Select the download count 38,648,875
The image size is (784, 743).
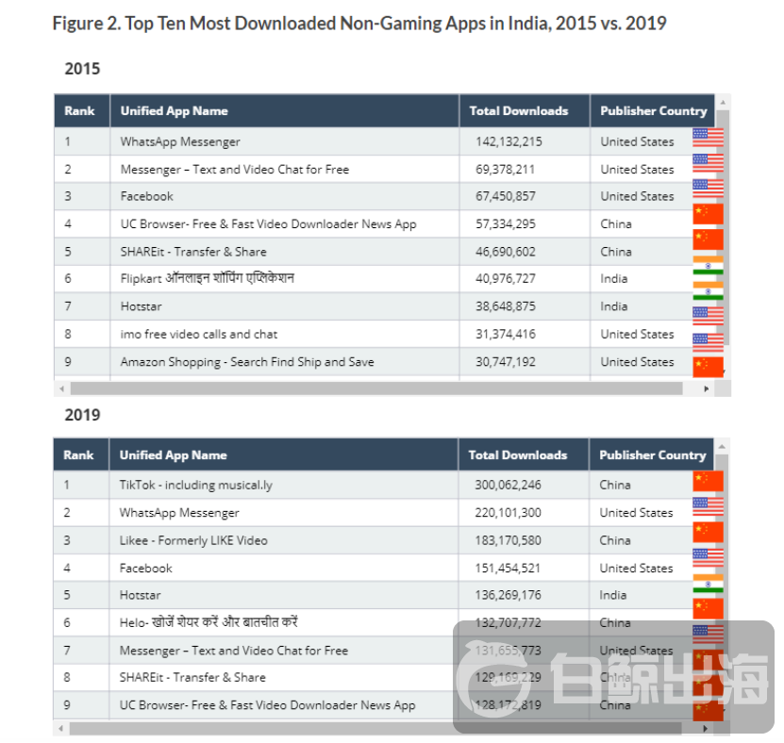505,306
